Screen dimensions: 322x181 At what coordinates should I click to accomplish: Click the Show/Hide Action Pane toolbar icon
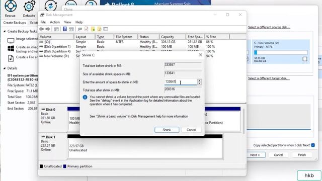coord(71,29)
